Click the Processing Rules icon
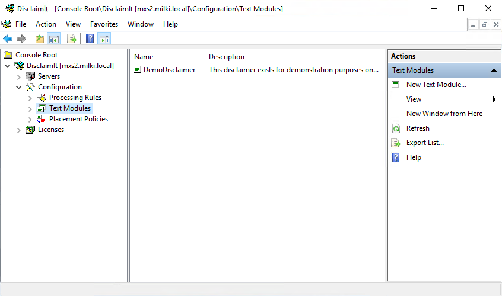502x296 pixels. tap(42, 98)
